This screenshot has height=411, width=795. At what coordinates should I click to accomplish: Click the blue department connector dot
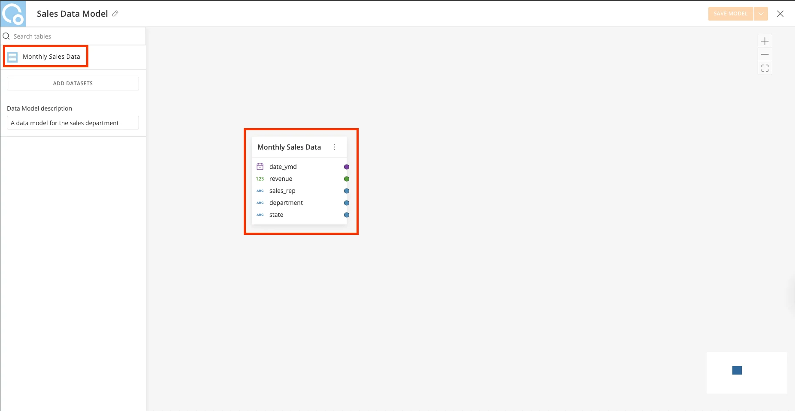pyautogui.click(x=347, y=203)
